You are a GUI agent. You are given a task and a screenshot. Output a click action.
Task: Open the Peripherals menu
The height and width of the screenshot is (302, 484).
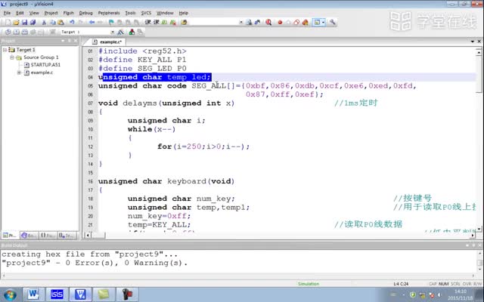pyautogui.click(x=109, y=13)
